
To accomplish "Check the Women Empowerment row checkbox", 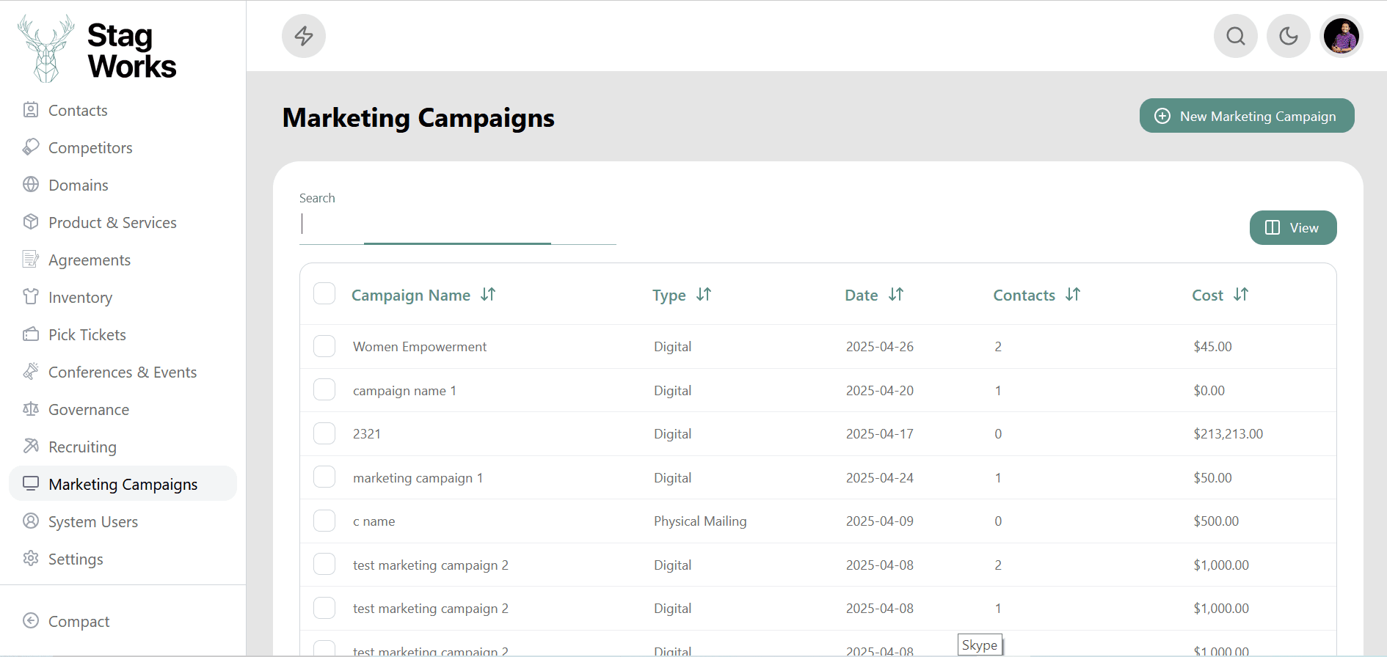I will [x=324, y=346].
